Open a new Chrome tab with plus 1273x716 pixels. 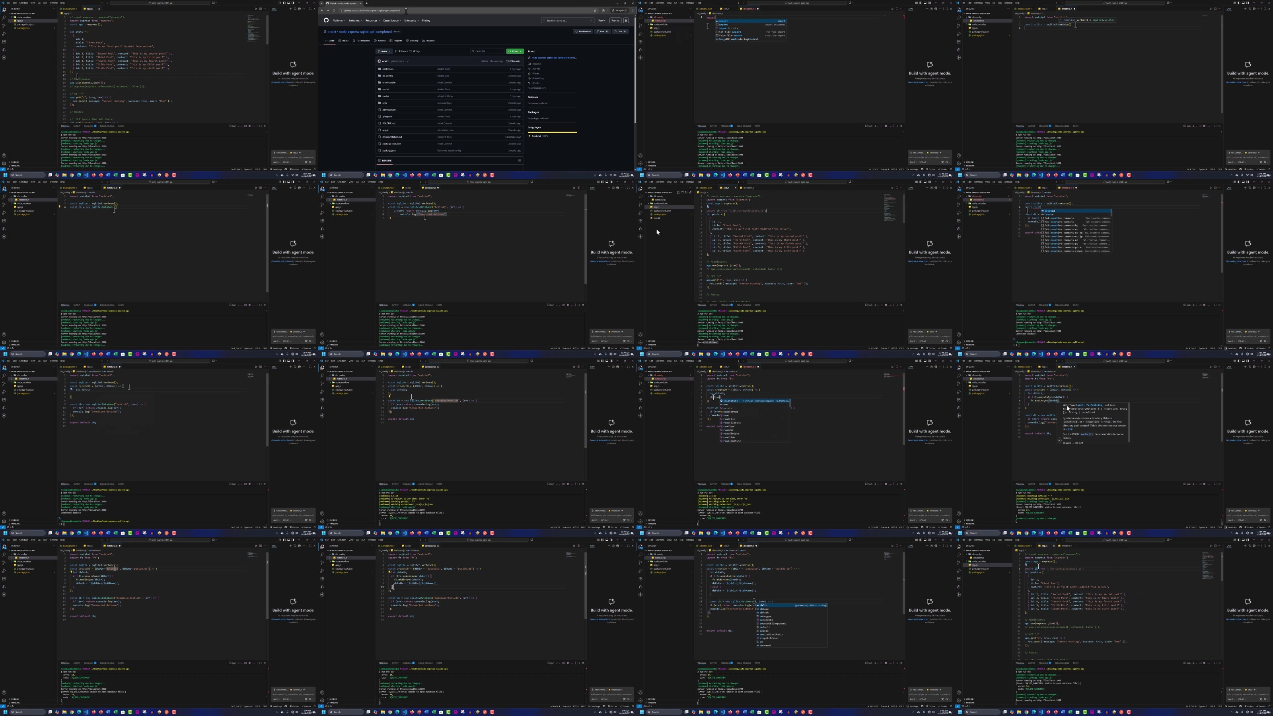point(367,4)
